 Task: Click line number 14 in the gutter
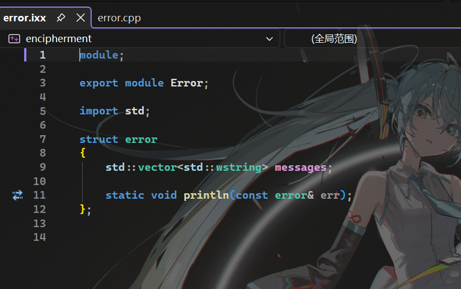40,237
